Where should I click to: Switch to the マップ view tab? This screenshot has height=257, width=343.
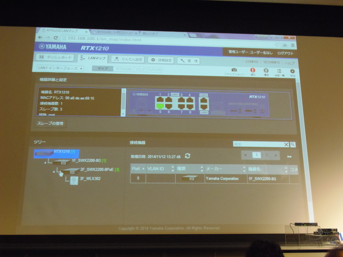click(103, 68)
